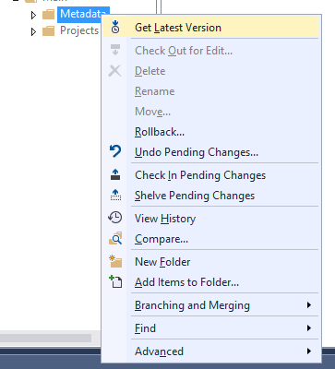Image resolution: width=335 pixels, height=369 pixels.
Task: Click the Compare magnifier icon
Action: [115, 238]
